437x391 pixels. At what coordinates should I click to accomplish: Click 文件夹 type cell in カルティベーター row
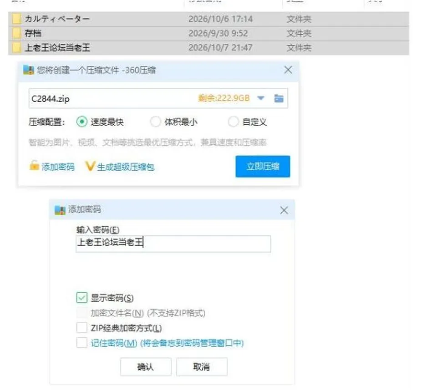click(x=299, y=19)
